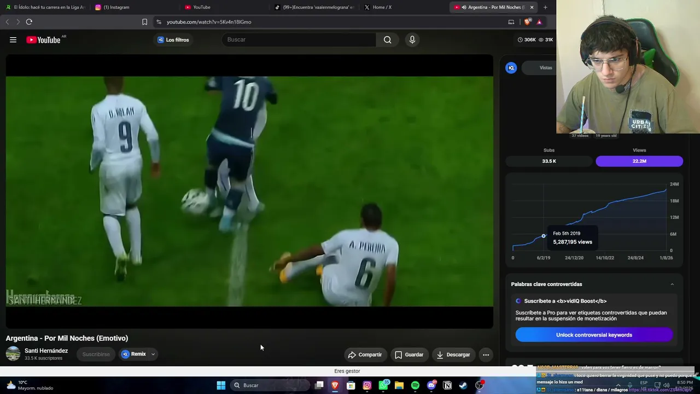The width and height of the screenshot is (700, 394).
Task: Click the Remix button
Action: [134, 354]
